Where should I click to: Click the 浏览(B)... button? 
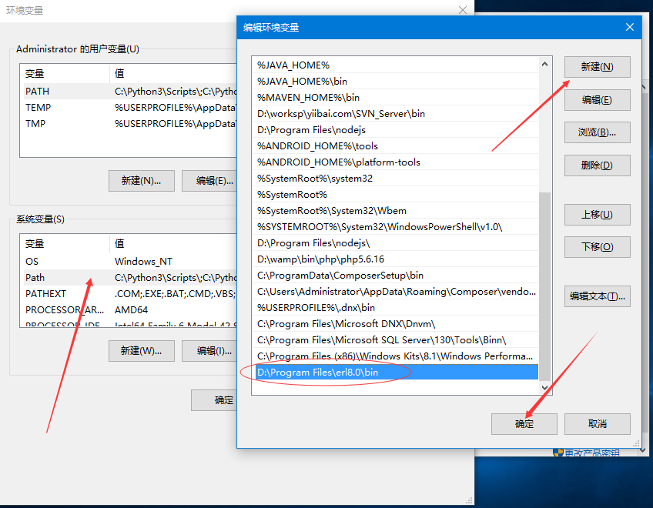(597, 132)
